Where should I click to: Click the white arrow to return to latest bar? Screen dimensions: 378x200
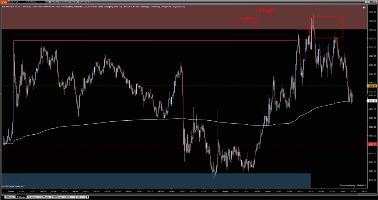click(x=364, y=8)
